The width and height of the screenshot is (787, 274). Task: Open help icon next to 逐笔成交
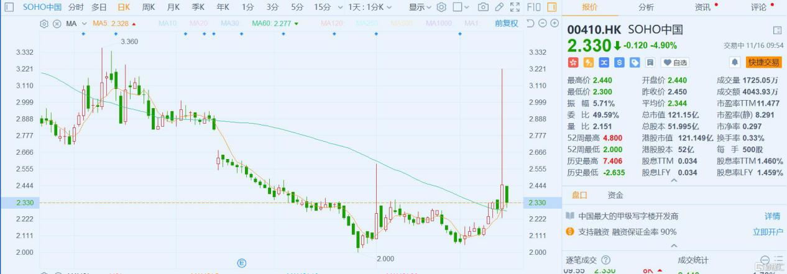pyautogui.click(x=606, y=260)
